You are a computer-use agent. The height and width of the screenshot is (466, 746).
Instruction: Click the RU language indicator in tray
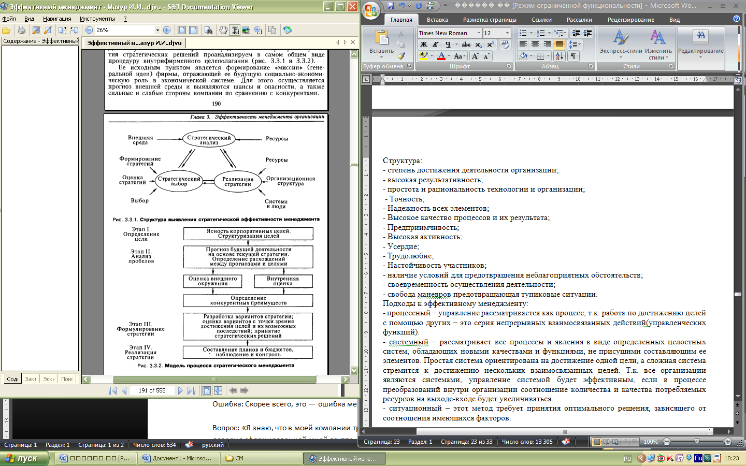(x=627, y=458)
